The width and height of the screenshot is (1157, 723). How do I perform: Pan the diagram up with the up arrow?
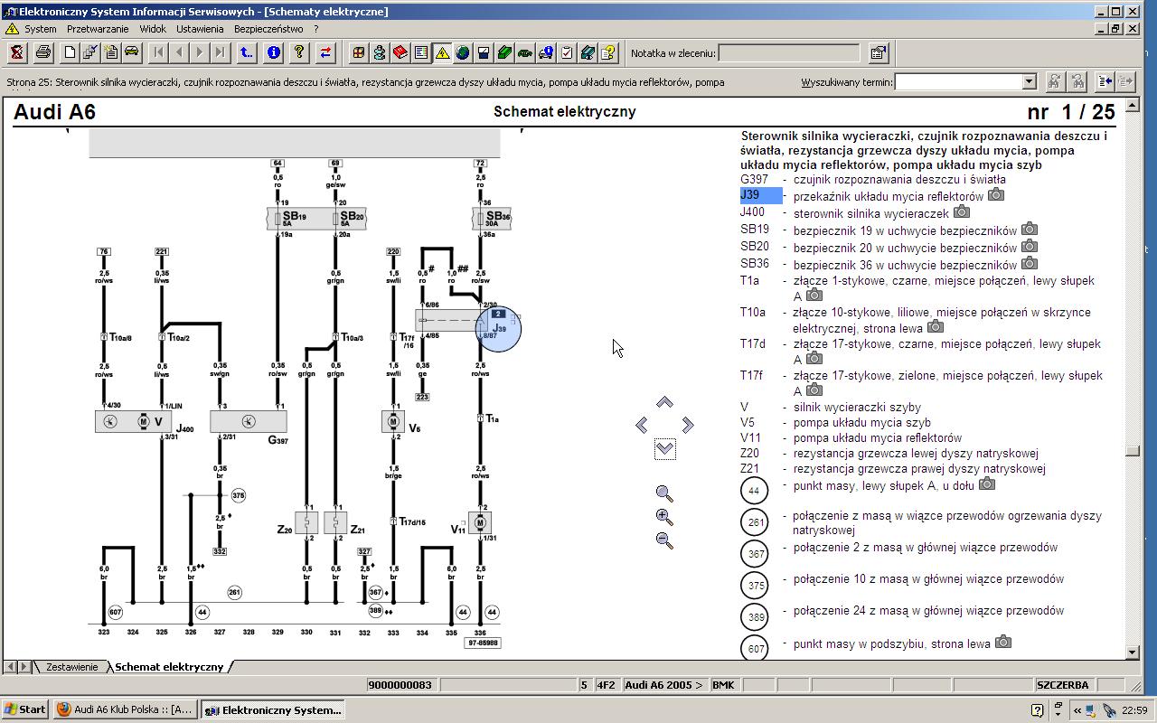coord(664,402)
